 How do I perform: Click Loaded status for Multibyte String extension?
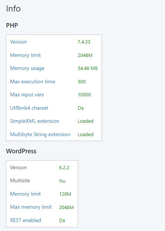[86, 135]
